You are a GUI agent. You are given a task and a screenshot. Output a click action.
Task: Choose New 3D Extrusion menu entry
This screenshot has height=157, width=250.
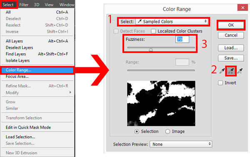37,153
